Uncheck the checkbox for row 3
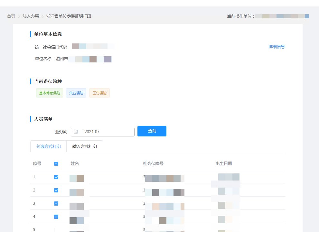 click(56, 203)
